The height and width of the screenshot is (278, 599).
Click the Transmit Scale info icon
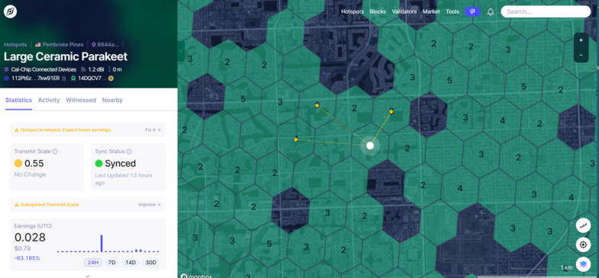coord(55,152)
